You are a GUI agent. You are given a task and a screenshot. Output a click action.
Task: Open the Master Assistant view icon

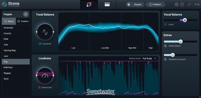[x=89, y=5]
